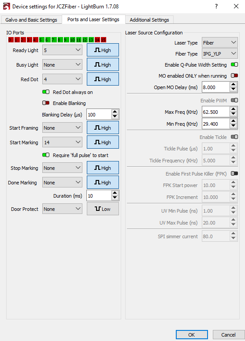Expand the Start Marking port dropdown

[62, 142]
